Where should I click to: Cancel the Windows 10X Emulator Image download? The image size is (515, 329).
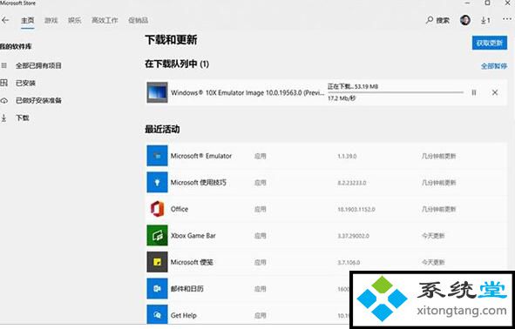tap(495, 93)
